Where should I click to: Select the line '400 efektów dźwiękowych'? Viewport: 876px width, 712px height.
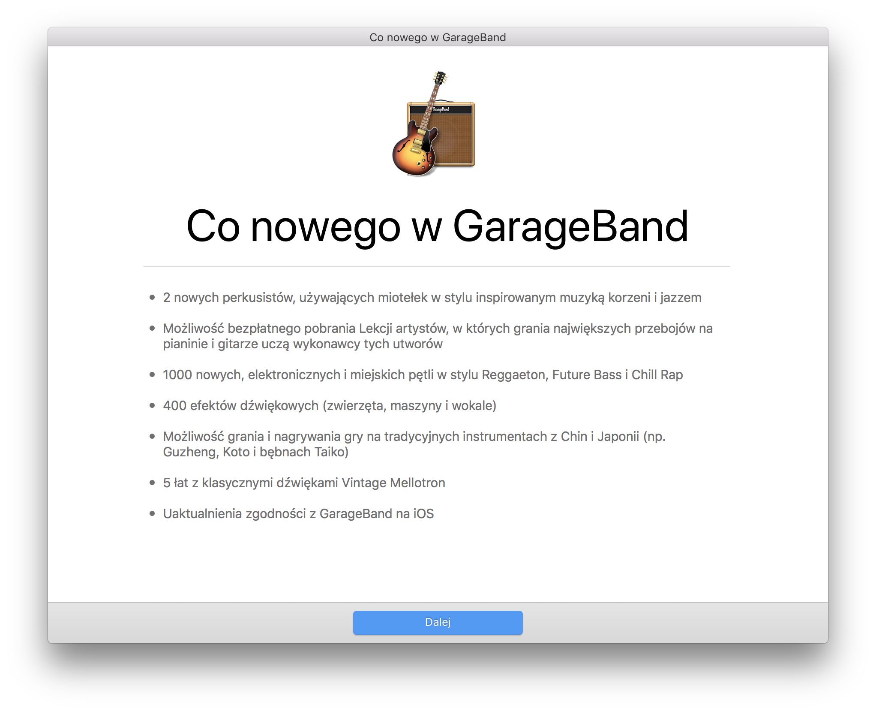(x=330, y=405)
